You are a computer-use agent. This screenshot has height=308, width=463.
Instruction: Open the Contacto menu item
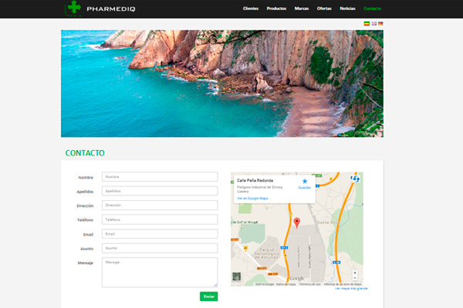[x=373, y=8]
